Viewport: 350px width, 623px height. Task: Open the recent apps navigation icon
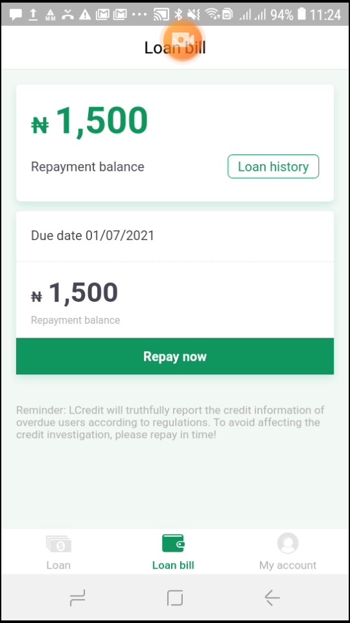point(77,598)
